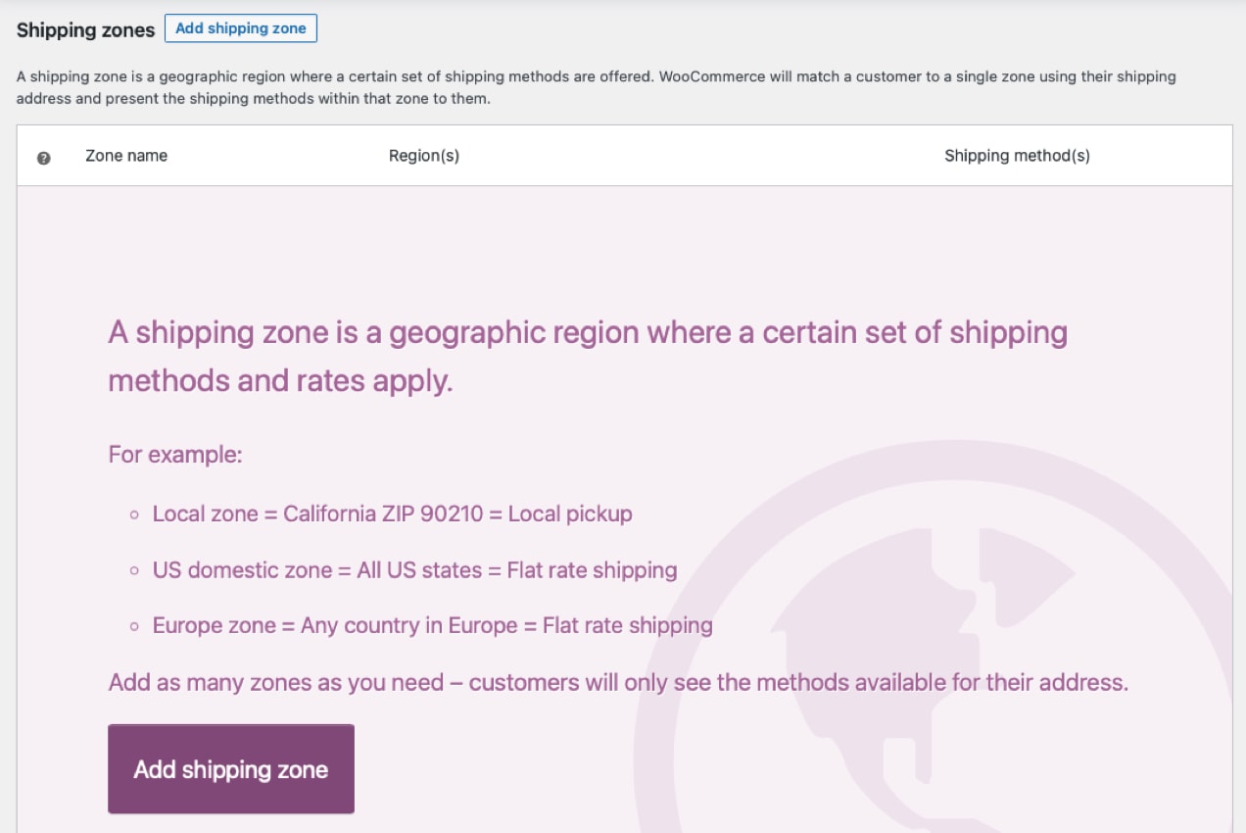
Task: Click the bullet beside US domestic zone example
Action: click(x=134, y=569)
